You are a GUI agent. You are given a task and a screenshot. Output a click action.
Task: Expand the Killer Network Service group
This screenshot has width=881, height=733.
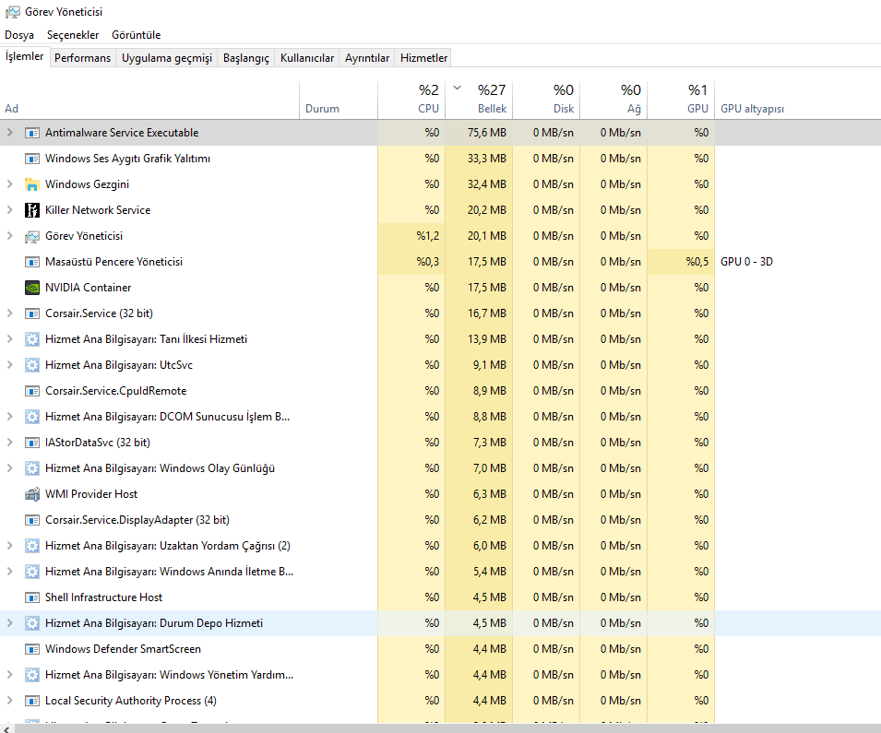pyautogui.click(x=9, y=210)
